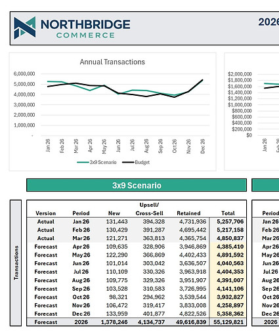The image size is (279, 332).
Task: Click the $2,000,000 axis label on right chart
Action: tap(240, 74)
